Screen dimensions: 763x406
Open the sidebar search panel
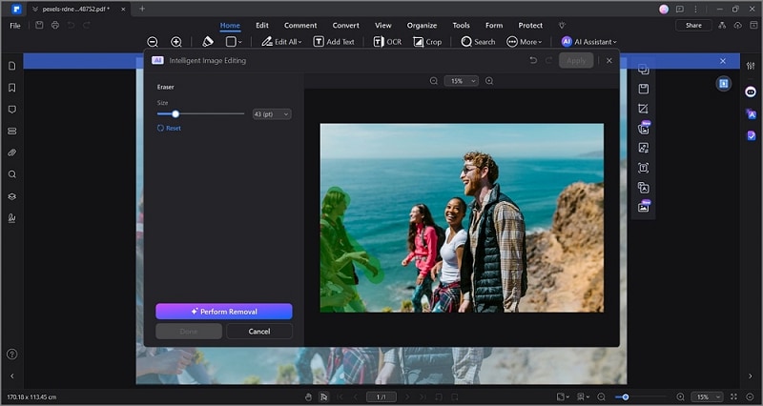click(12, 174)
